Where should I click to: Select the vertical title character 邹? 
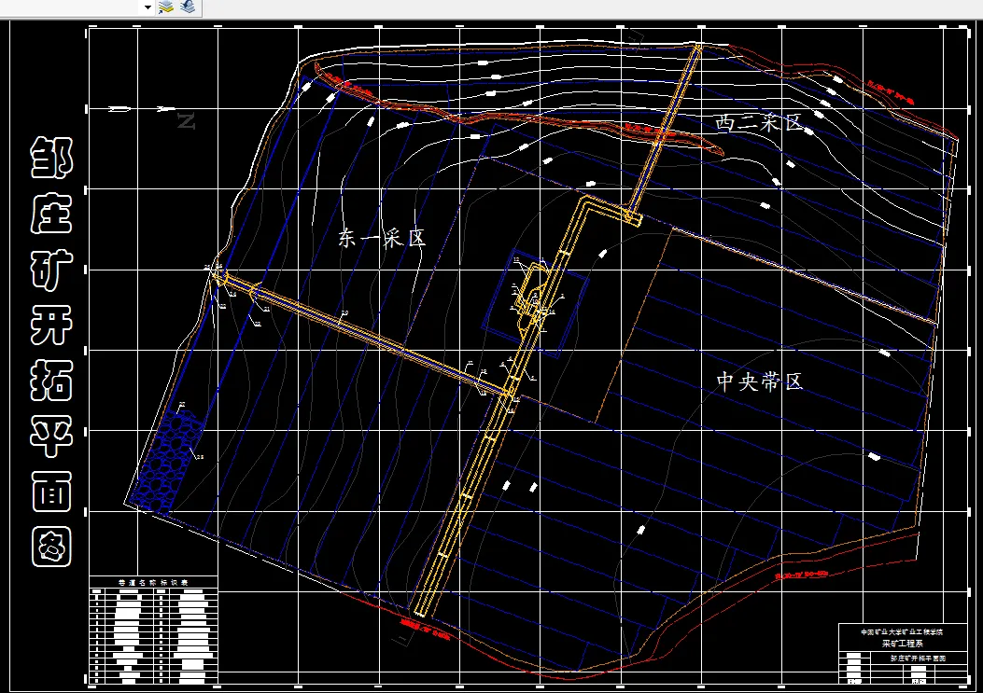(x=51, y=158)
